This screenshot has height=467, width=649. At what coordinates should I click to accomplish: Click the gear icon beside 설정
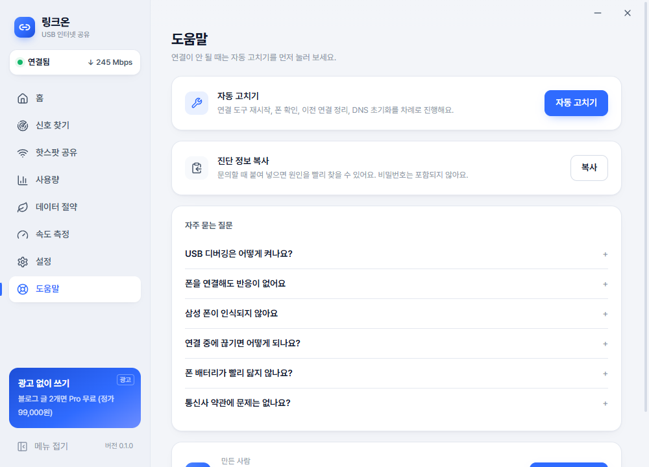click(x=23, y=262)
